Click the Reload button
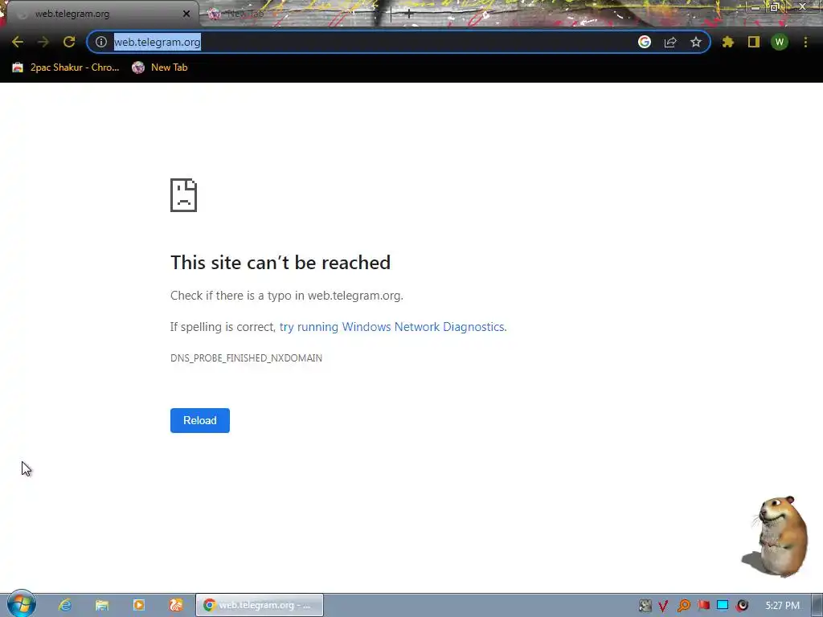Viewport: 823px width, 617px height. point(200,420)
